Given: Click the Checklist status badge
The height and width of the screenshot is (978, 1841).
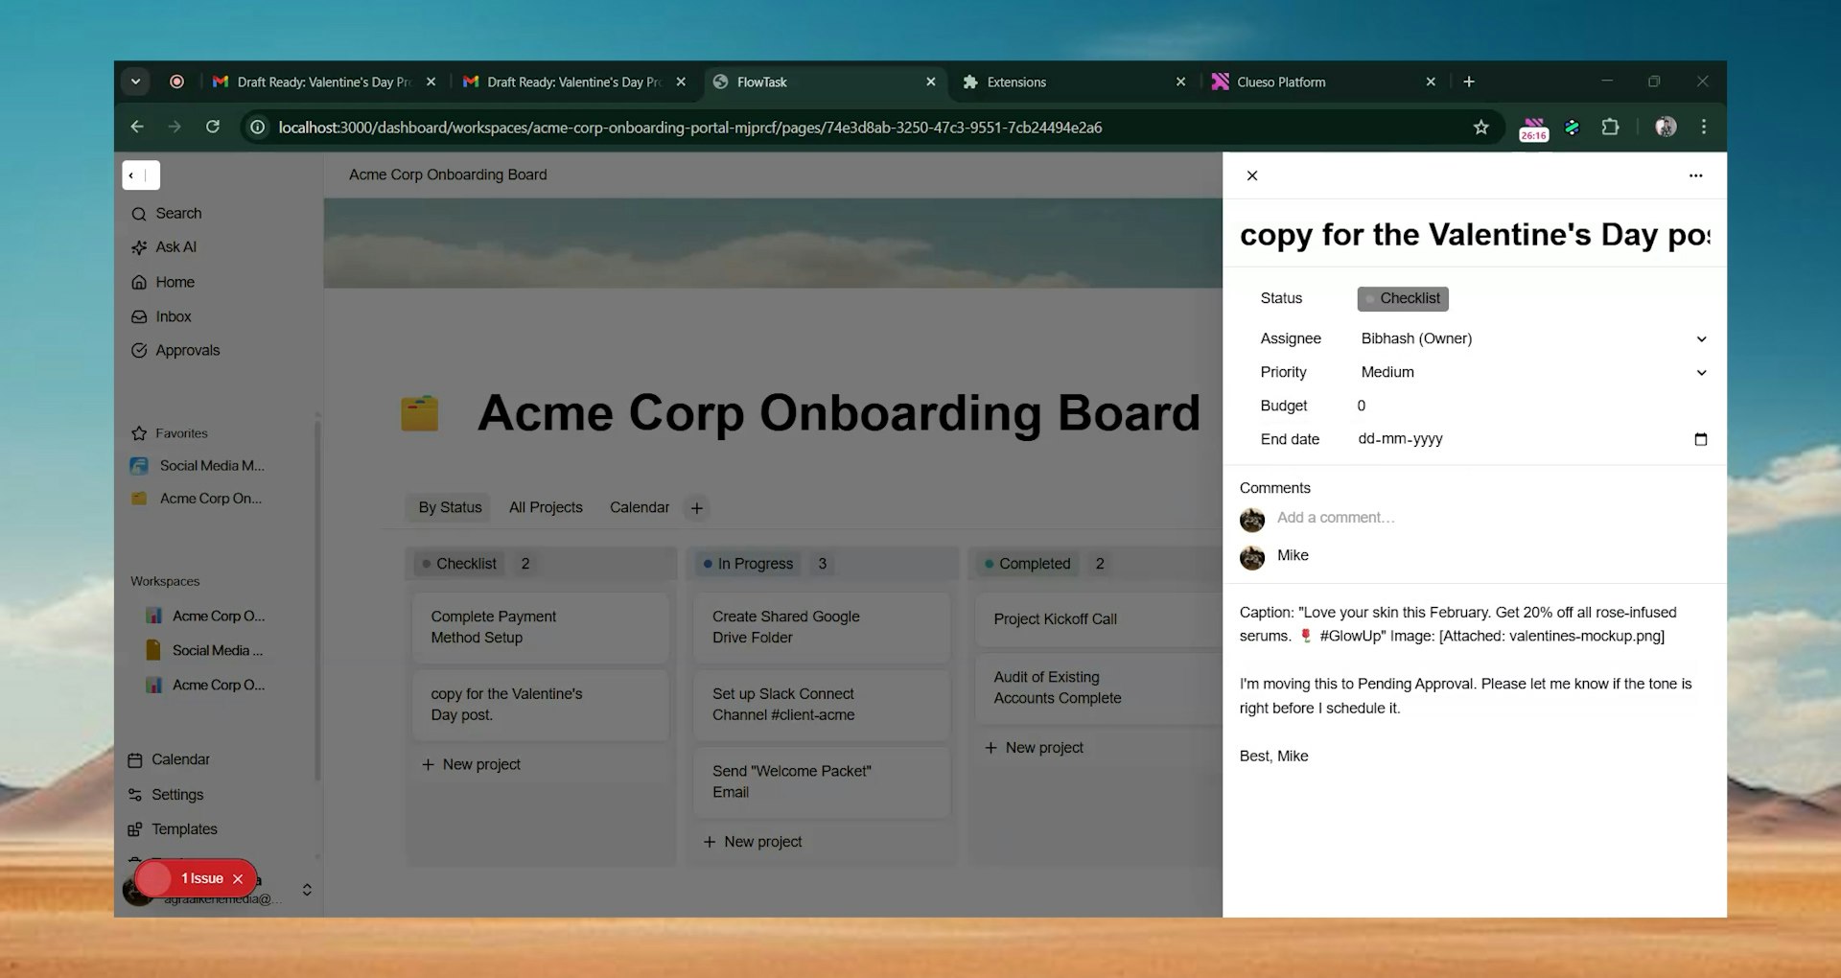Looking at the screenshot, I should [1402, 299].
